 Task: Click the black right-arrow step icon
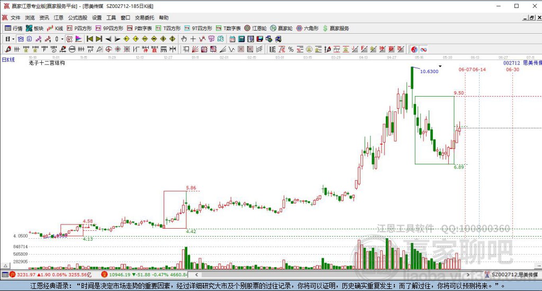pos(117,39)
